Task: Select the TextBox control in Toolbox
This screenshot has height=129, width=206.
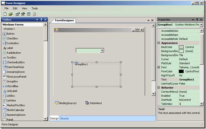Action: [x=10, y=57]
